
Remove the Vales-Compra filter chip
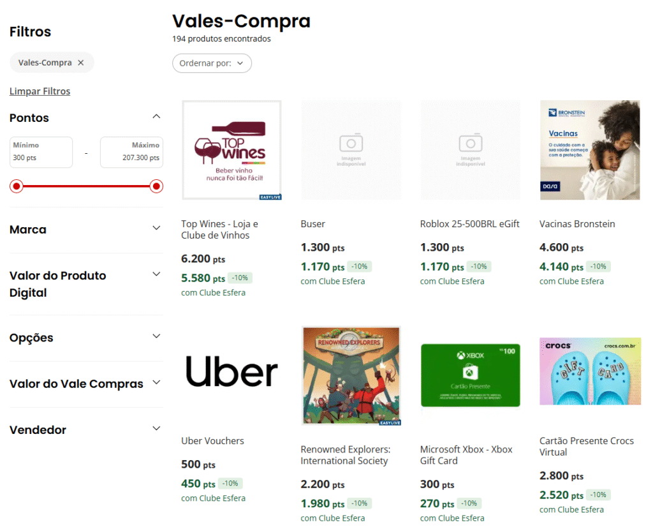coord(80,63)
